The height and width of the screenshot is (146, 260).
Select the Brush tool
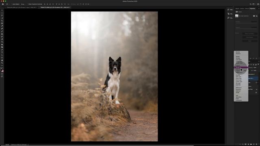coord(2,31)
